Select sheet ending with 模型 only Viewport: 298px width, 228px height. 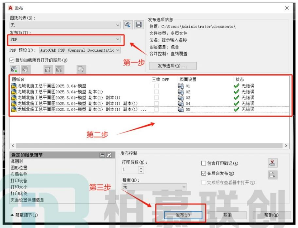[52, 86]
